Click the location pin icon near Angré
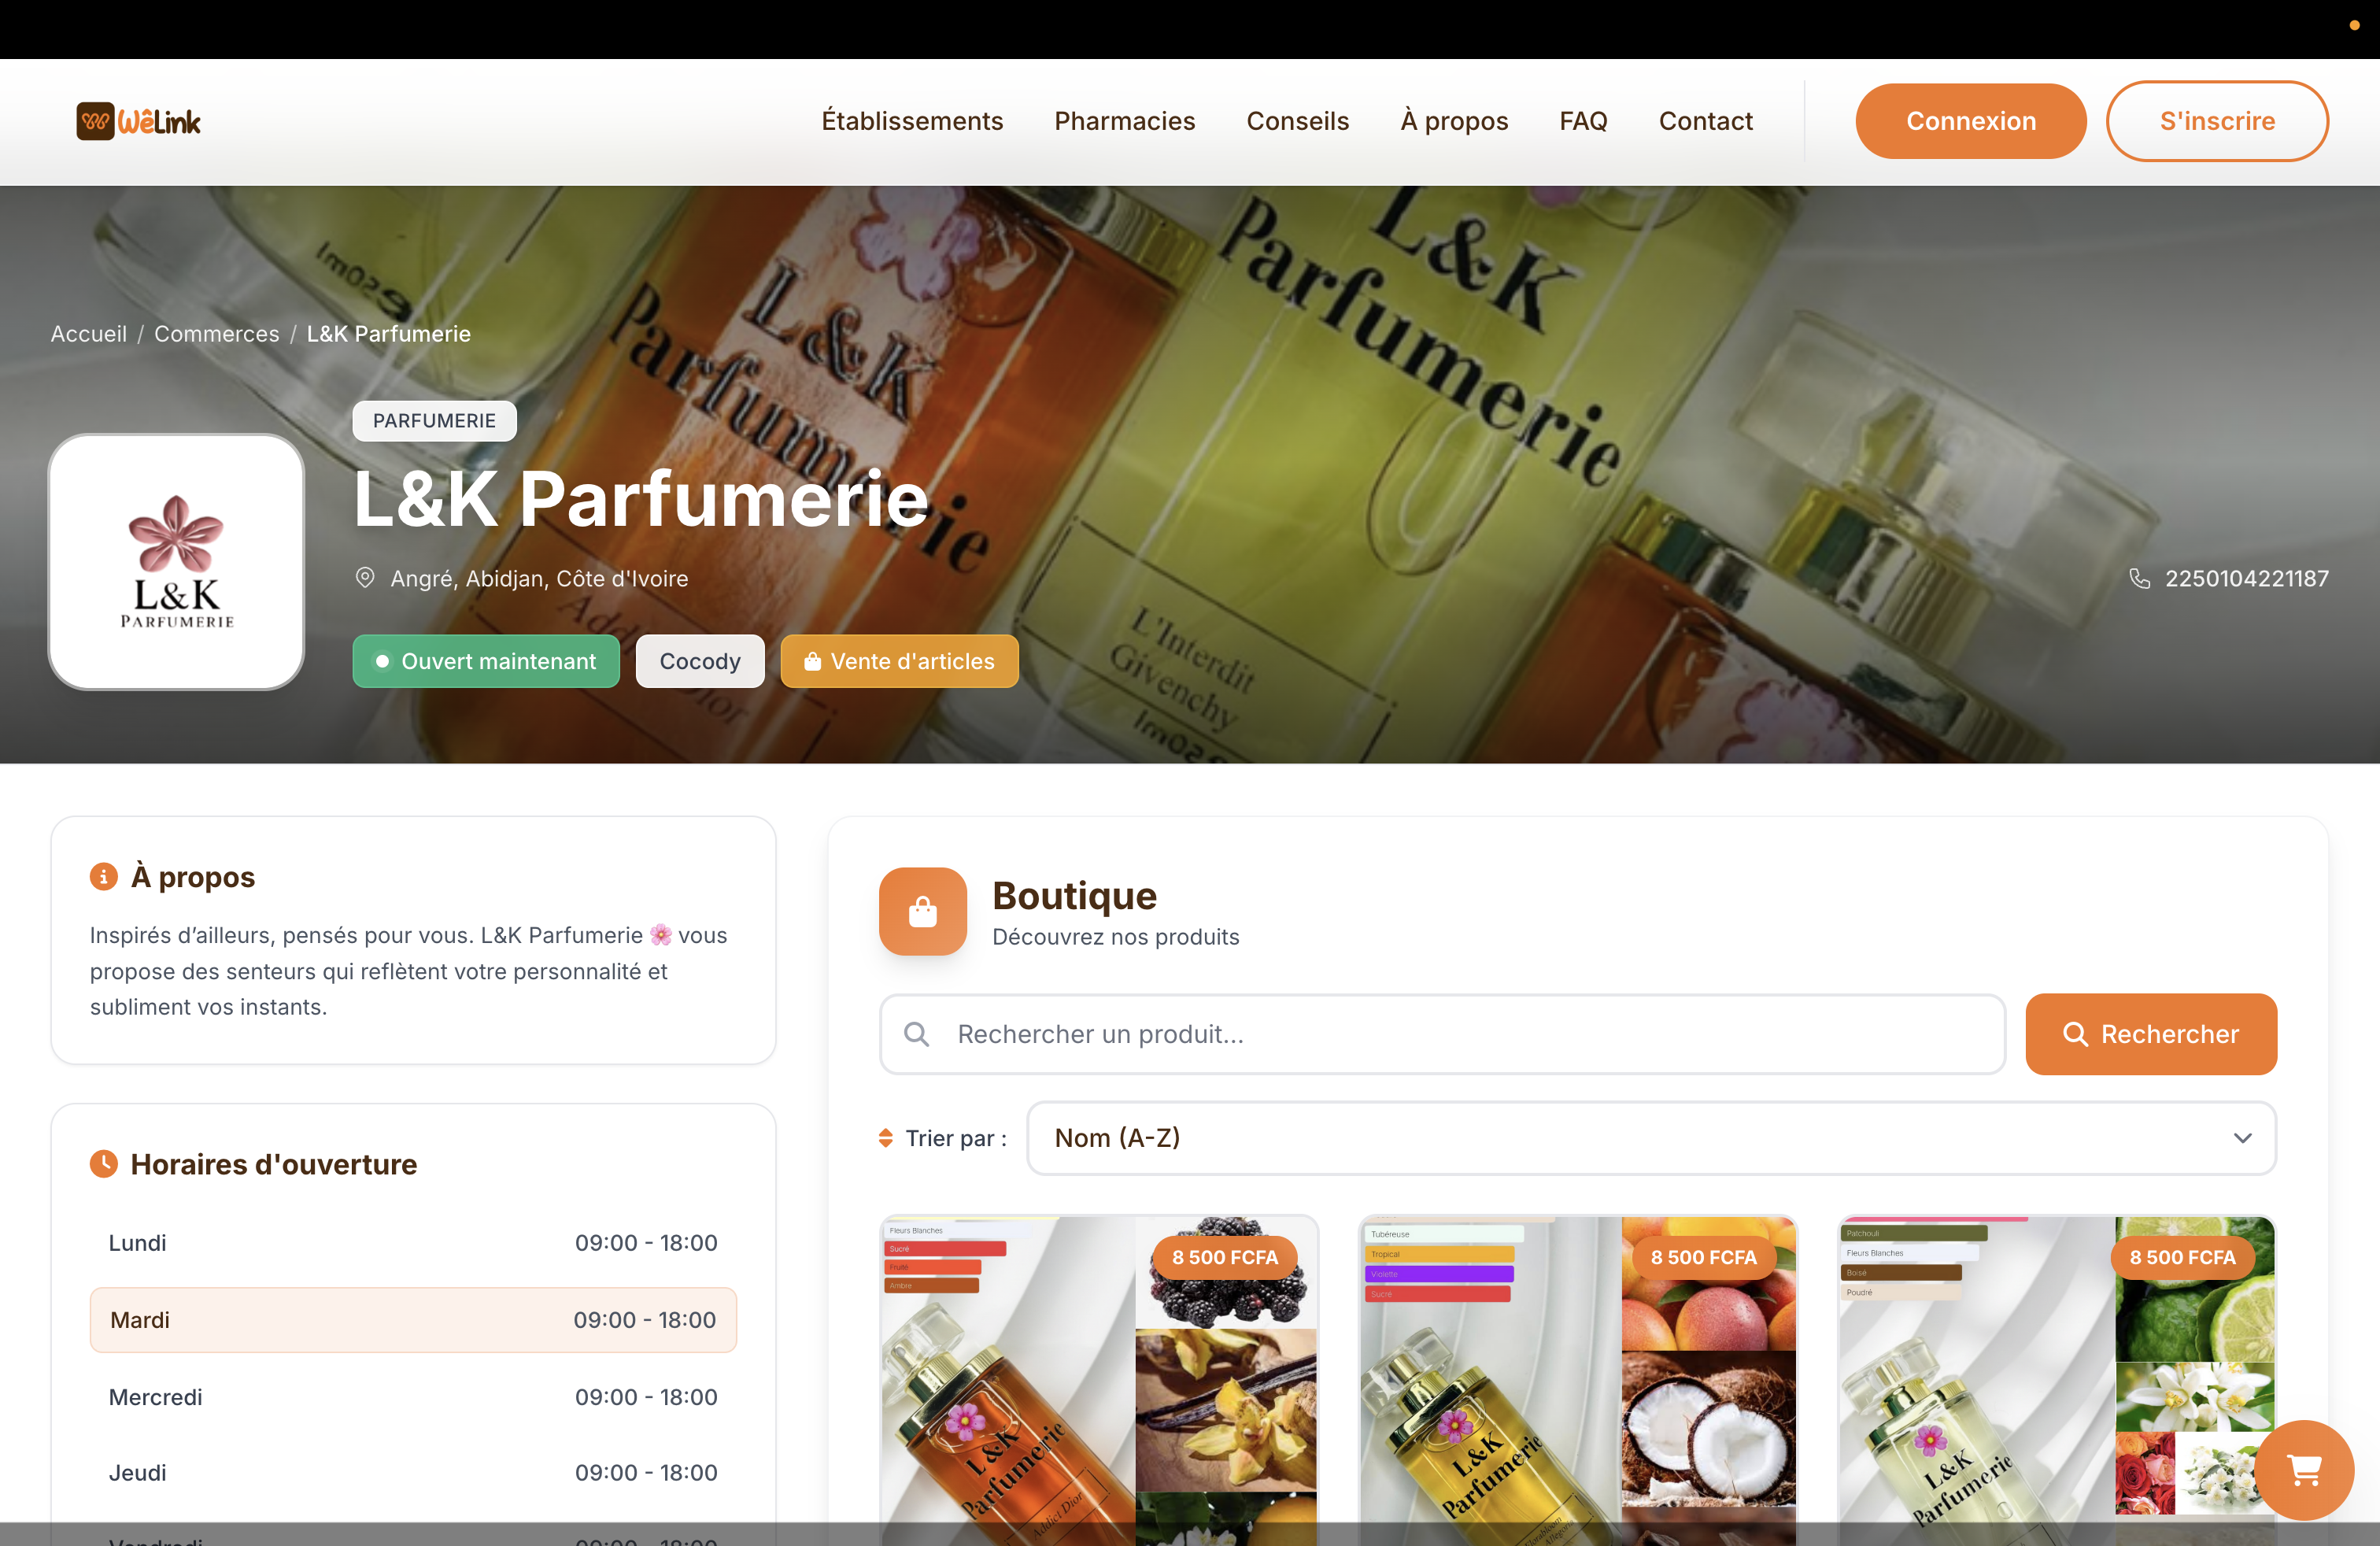The image size is (2380, 1546). (x=365, y=578)
